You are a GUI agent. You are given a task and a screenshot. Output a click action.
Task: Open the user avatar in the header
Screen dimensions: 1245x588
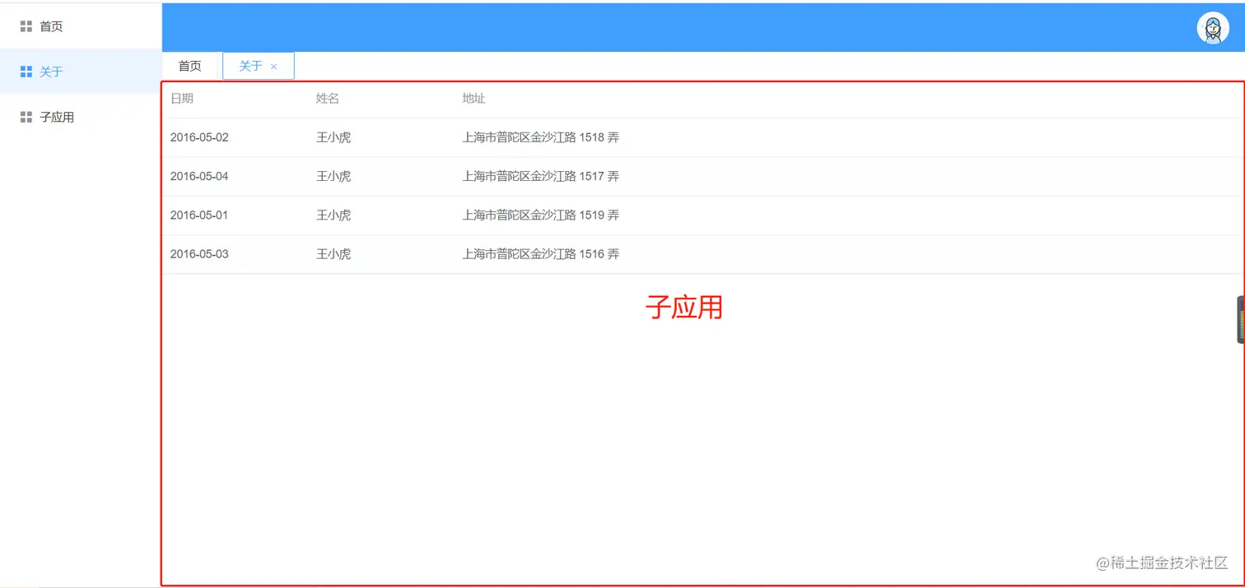click(1212, 28)
